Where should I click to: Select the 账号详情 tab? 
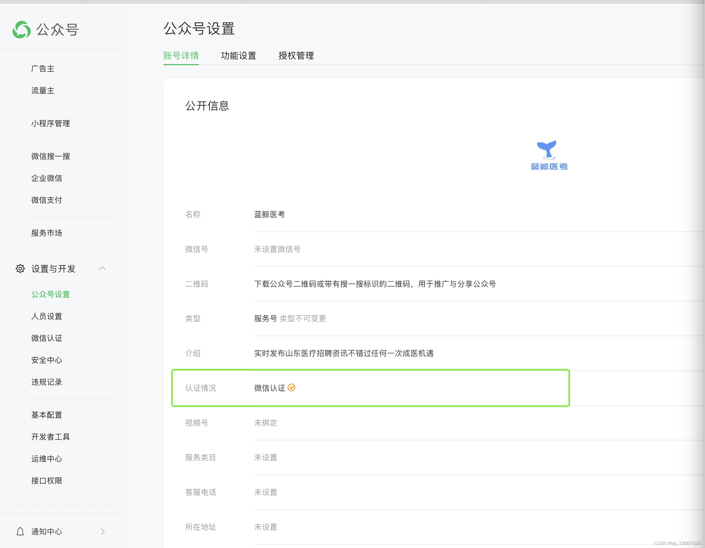pos(181,56)
